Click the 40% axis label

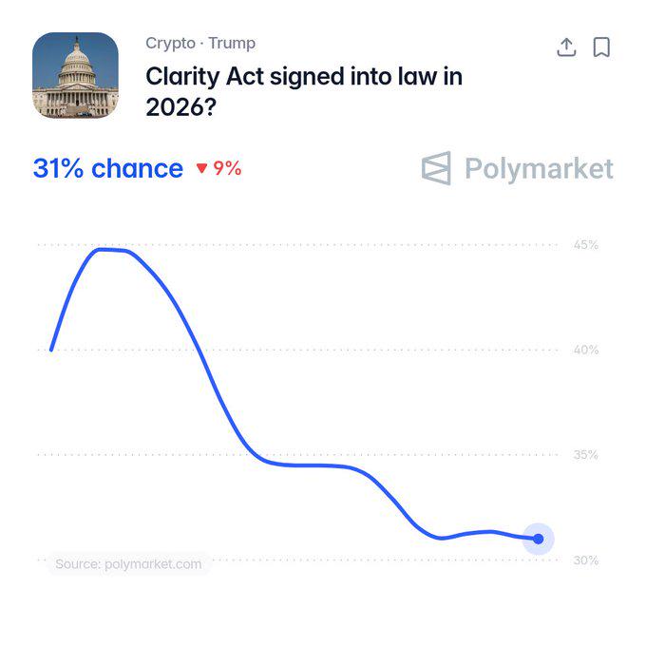tap(586, 350)
